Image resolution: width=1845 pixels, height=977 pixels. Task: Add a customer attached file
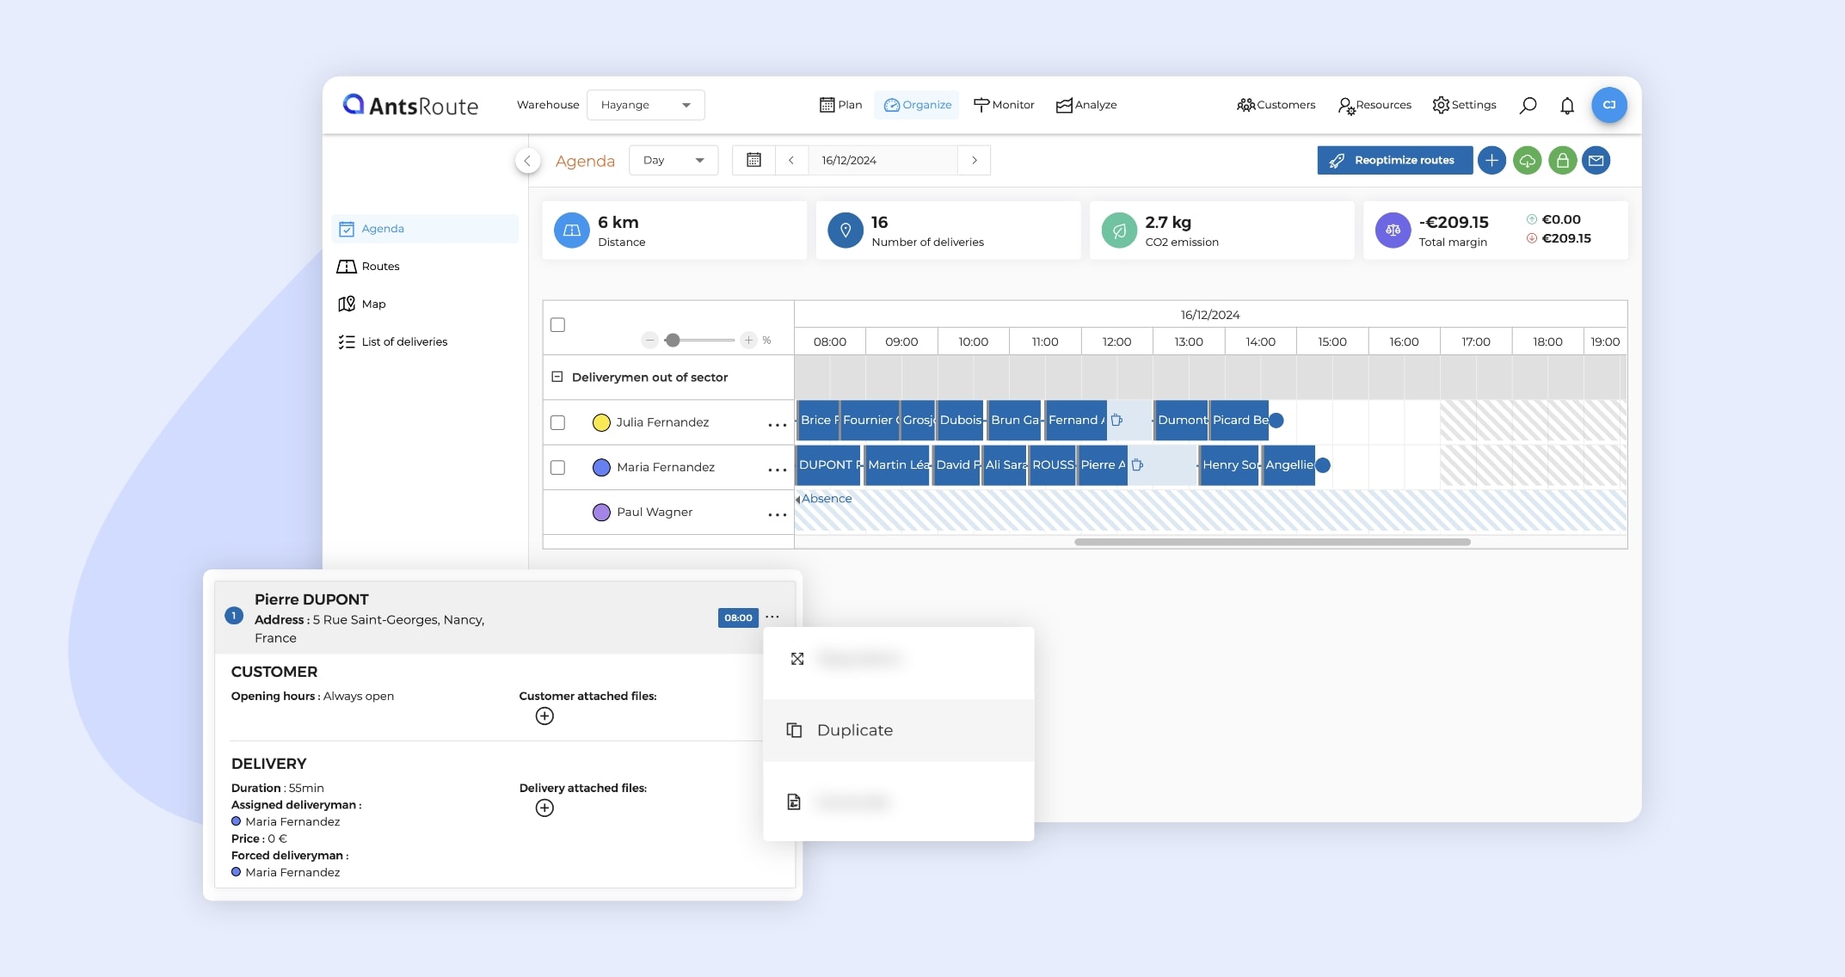(544, 716)
